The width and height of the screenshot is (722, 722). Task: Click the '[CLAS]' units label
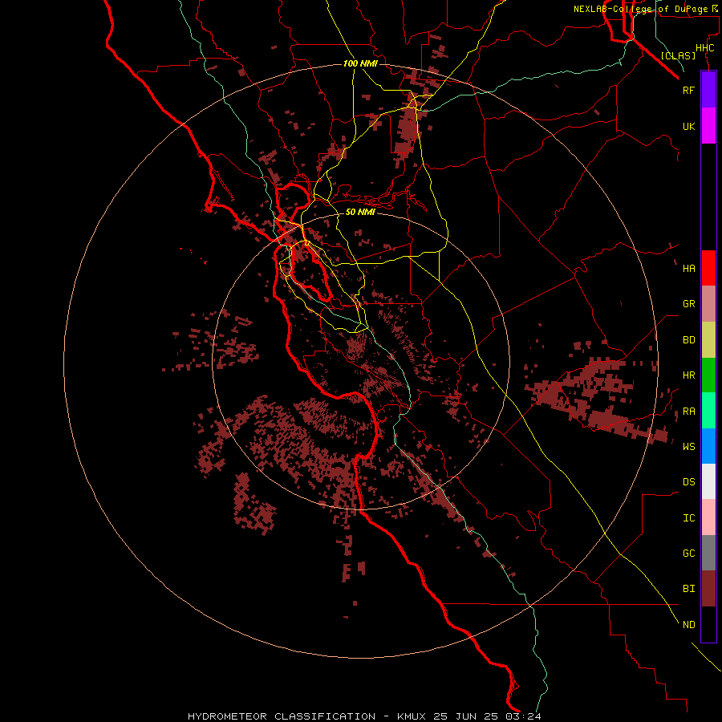(678, 55)
